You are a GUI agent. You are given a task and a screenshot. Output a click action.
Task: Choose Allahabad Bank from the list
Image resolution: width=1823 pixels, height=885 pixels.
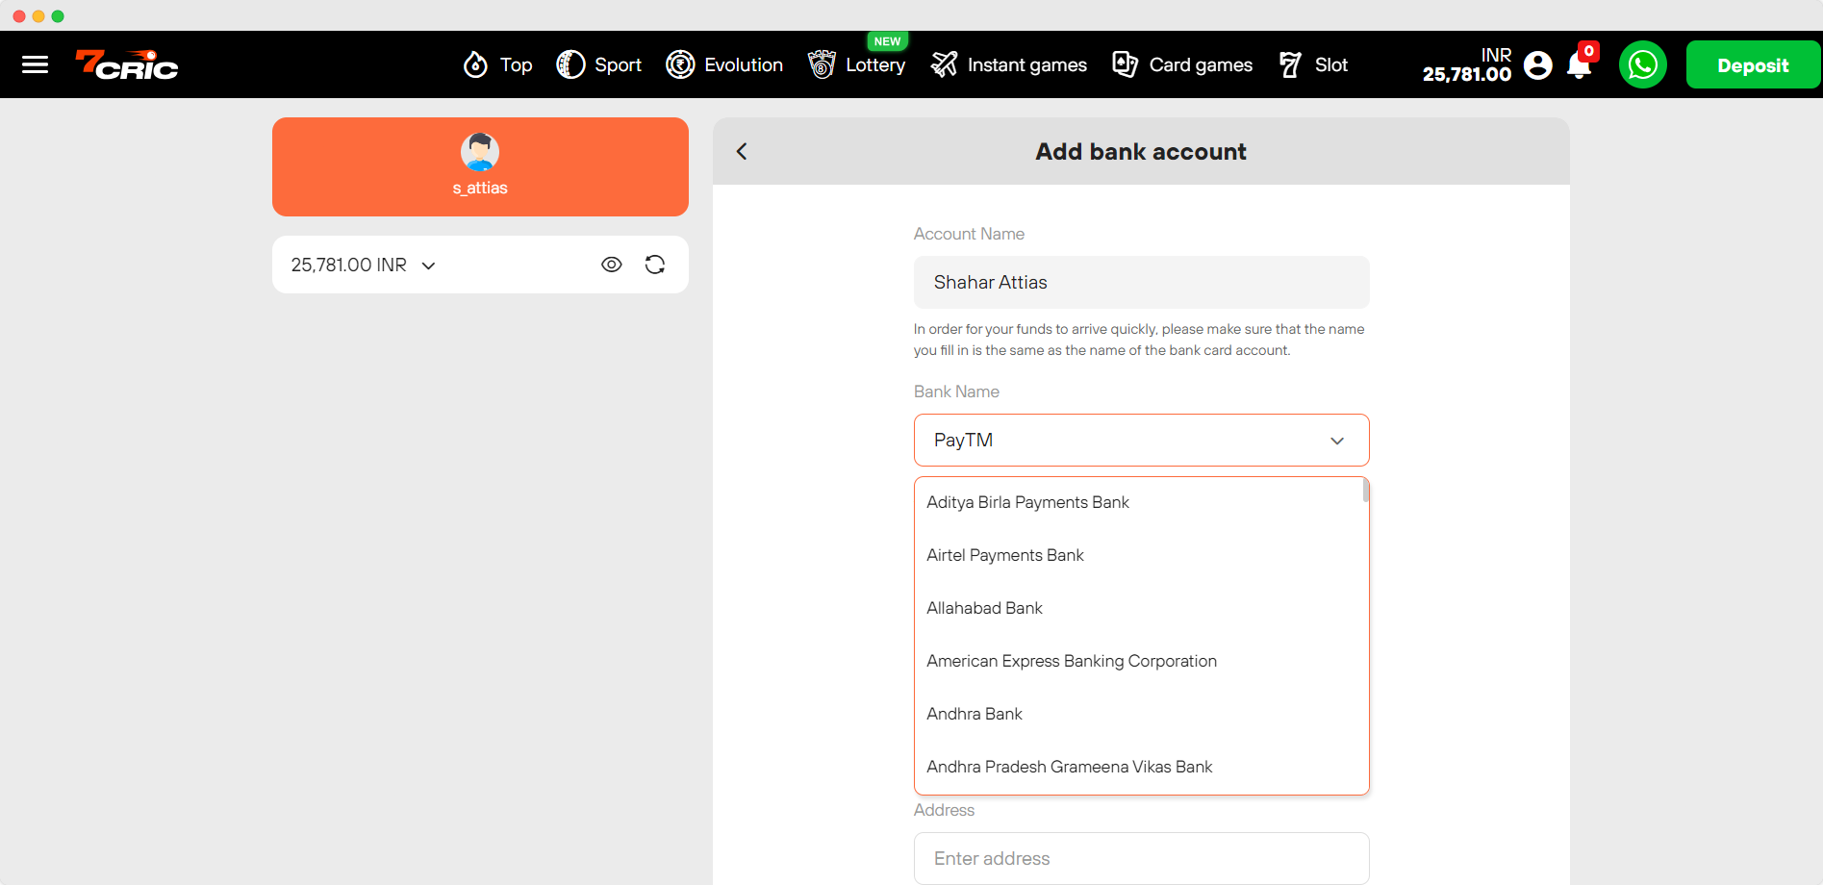pyautogui.click(x=1141, y=608)
